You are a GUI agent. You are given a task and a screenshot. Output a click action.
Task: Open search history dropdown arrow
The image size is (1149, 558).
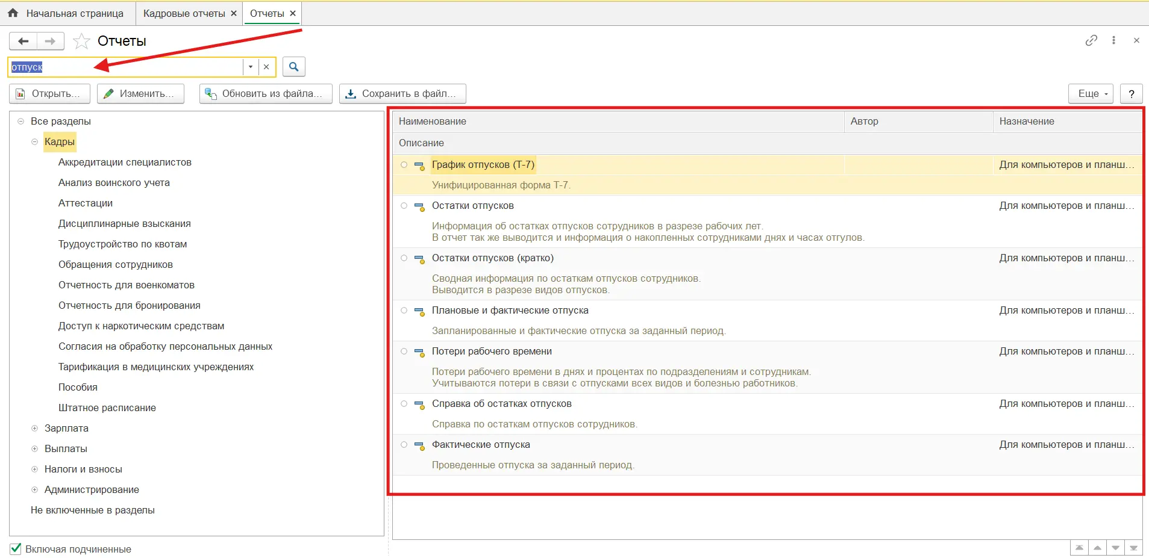(251, 67)
